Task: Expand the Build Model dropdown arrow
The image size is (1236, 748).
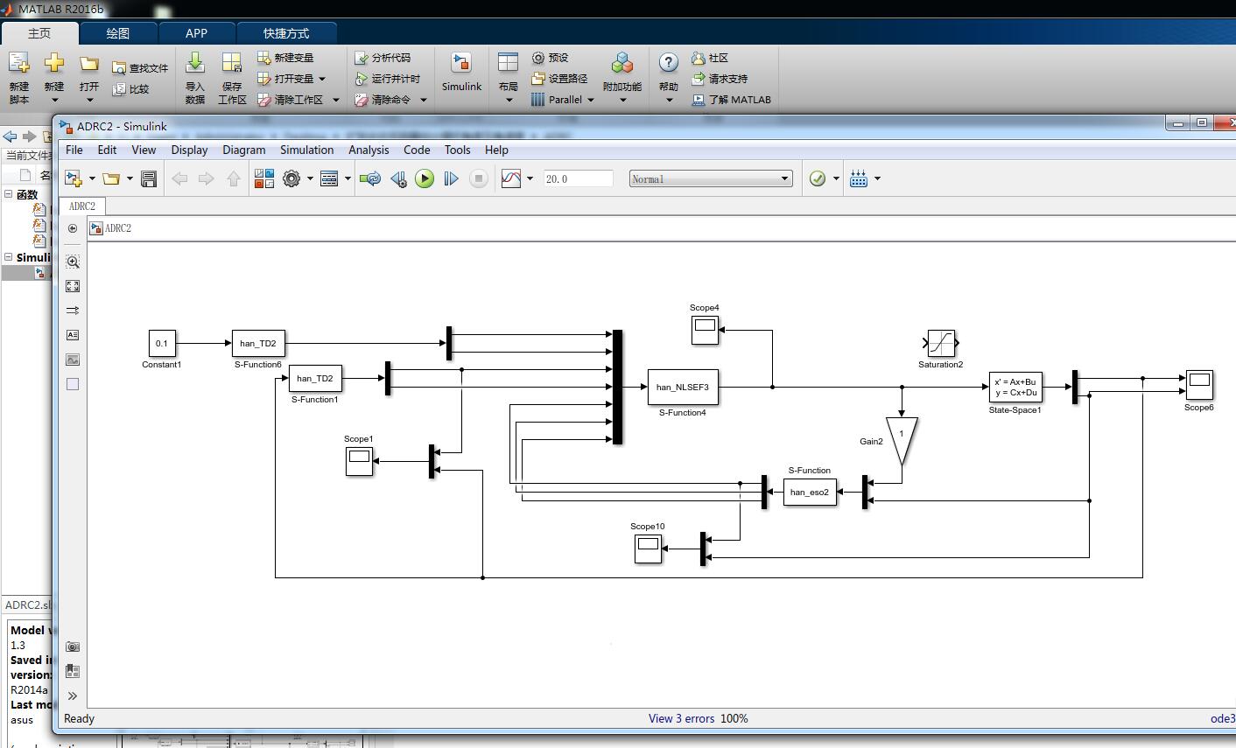Action: 877,178
